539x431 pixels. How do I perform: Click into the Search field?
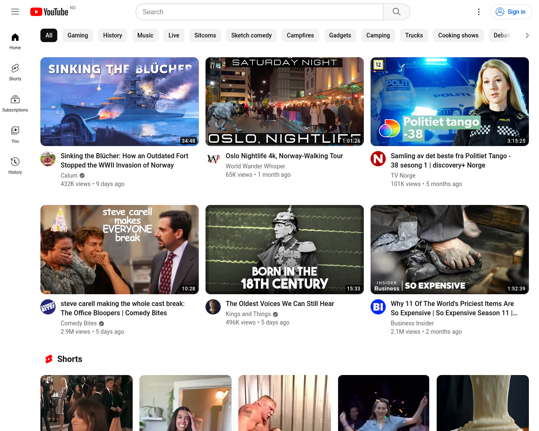[x=260, y=12]
